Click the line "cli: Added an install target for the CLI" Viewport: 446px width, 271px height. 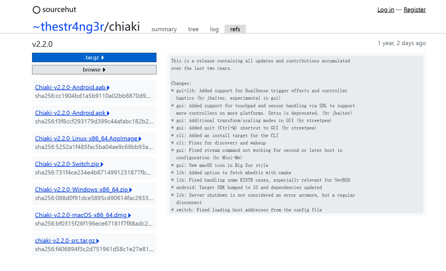tap(225, 135)
